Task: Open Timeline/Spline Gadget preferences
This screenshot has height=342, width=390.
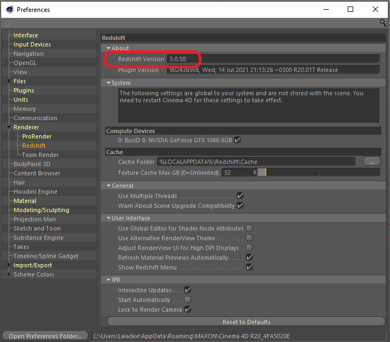Action: [x=46, y=256]
